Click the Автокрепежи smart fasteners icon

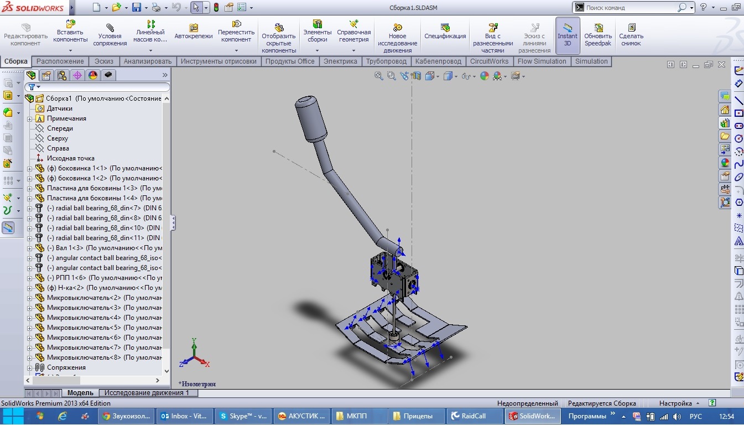tap(193, 32)
